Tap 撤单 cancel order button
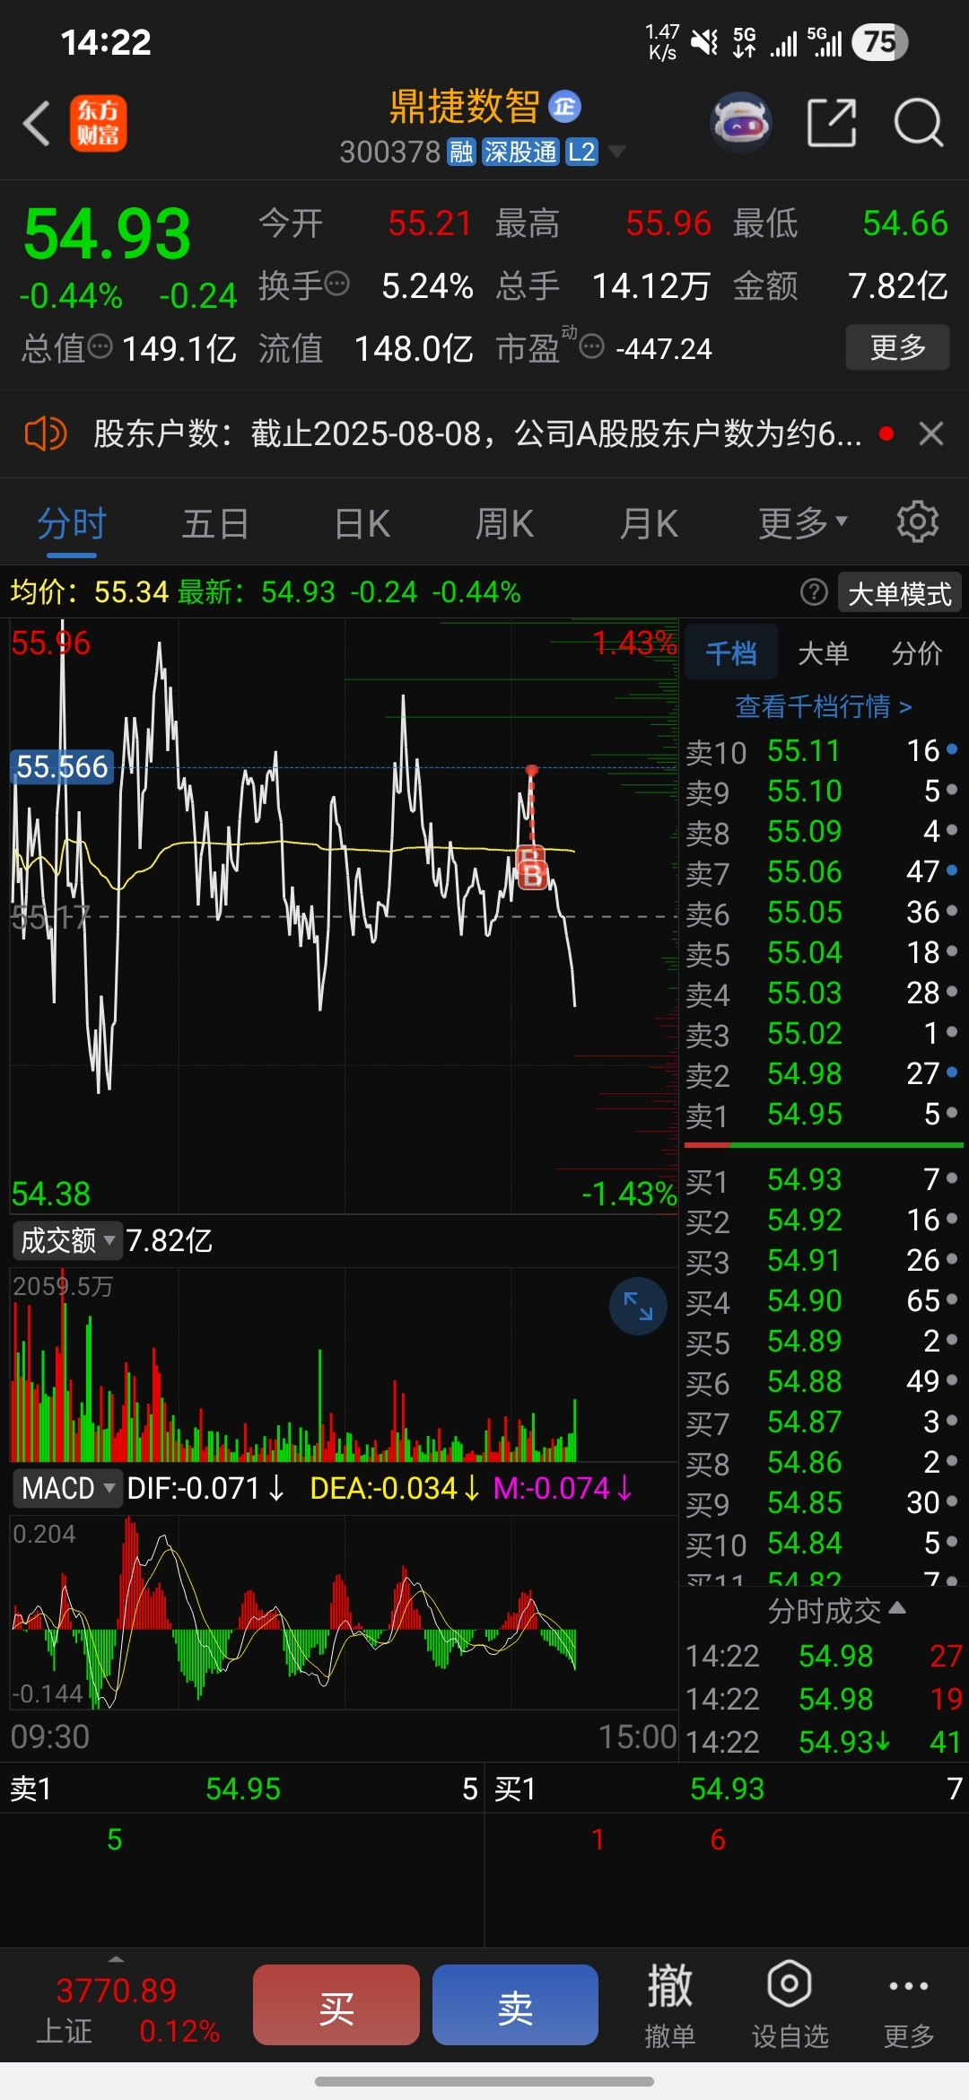Screen dimensions: 969x2100 670,2007
